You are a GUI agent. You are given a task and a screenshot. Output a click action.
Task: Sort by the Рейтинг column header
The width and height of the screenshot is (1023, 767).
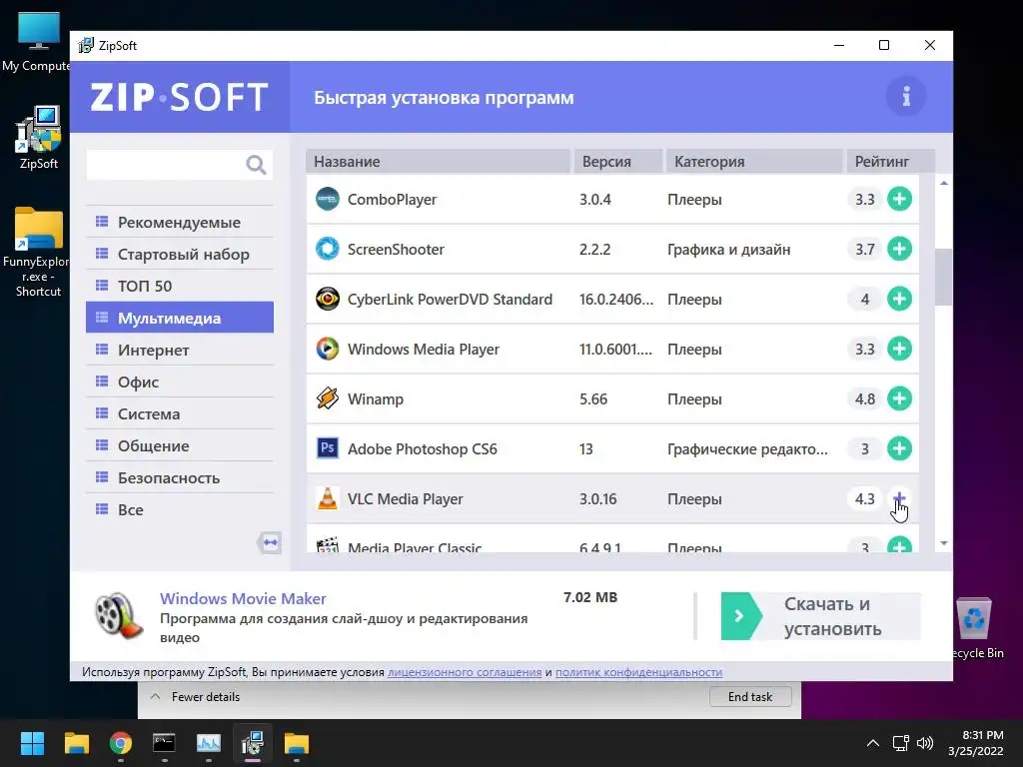coord(890,161)
